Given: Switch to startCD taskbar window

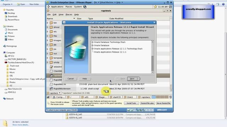Looking at the screenshot, I should coord(115,97).
